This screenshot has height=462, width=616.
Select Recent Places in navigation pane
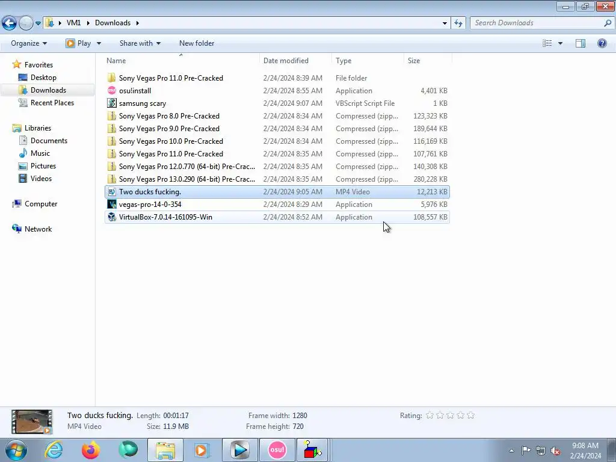[x=52, y=102]
